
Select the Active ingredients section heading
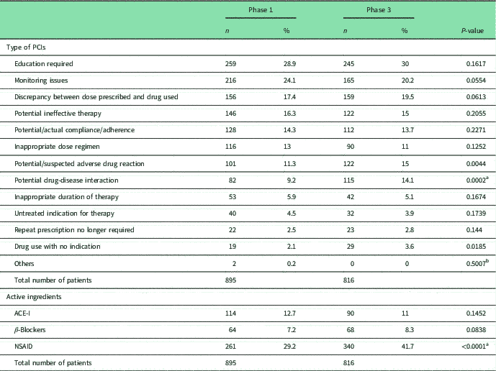tap(36, 296)
